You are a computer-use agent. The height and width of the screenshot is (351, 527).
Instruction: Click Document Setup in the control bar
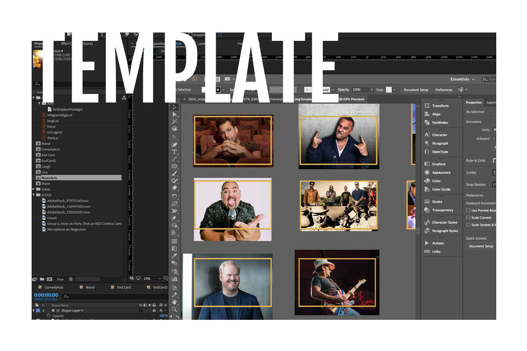click(x=416, y=90)
